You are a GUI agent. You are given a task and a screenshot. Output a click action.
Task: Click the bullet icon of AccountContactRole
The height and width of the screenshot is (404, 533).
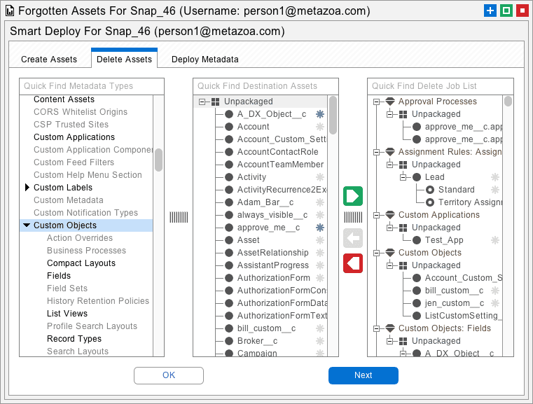229,152
